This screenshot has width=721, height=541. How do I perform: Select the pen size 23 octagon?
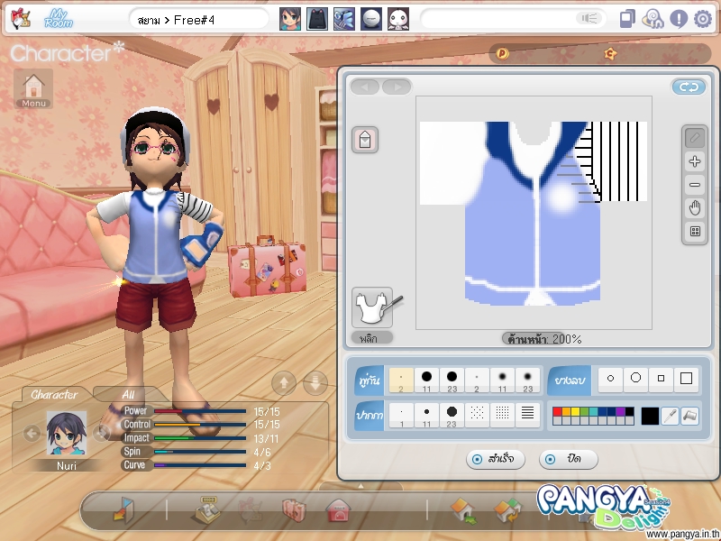pos(452,415)
